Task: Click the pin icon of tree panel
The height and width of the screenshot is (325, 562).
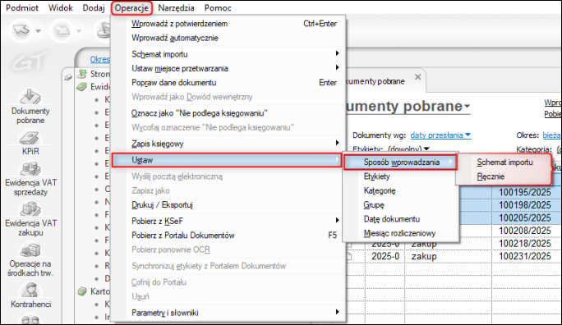Action: 67,77
